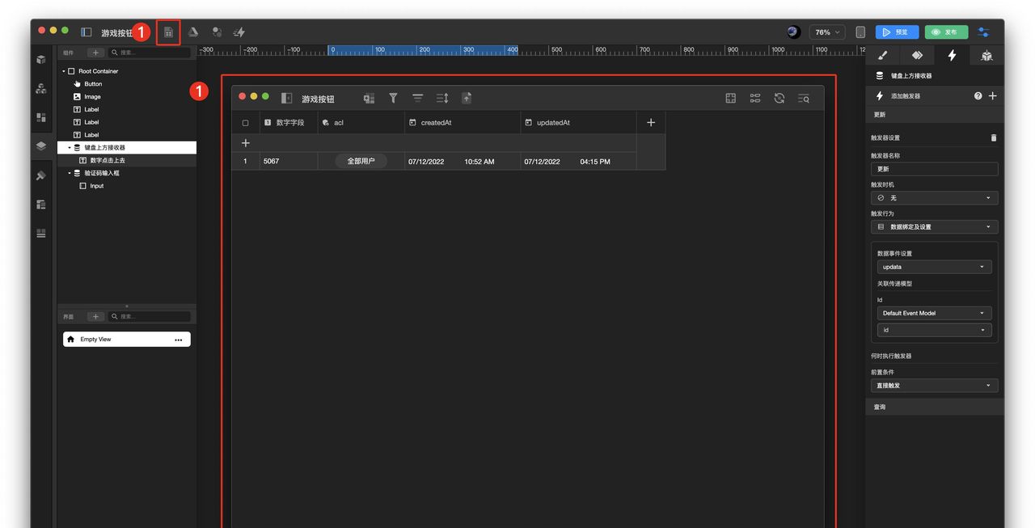Click the refresh icon in table toolbar
This screenshot has height=528, width=1035.
click(779, 98)
